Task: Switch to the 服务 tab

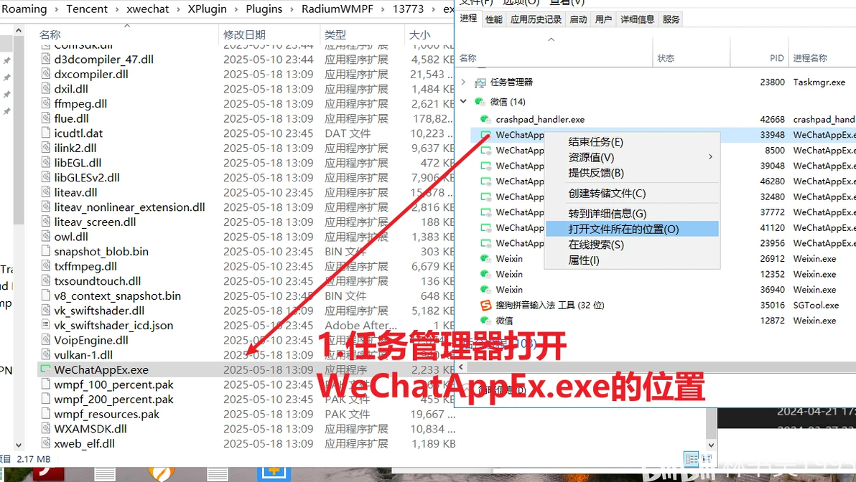Action: click(x=671, y=19)
